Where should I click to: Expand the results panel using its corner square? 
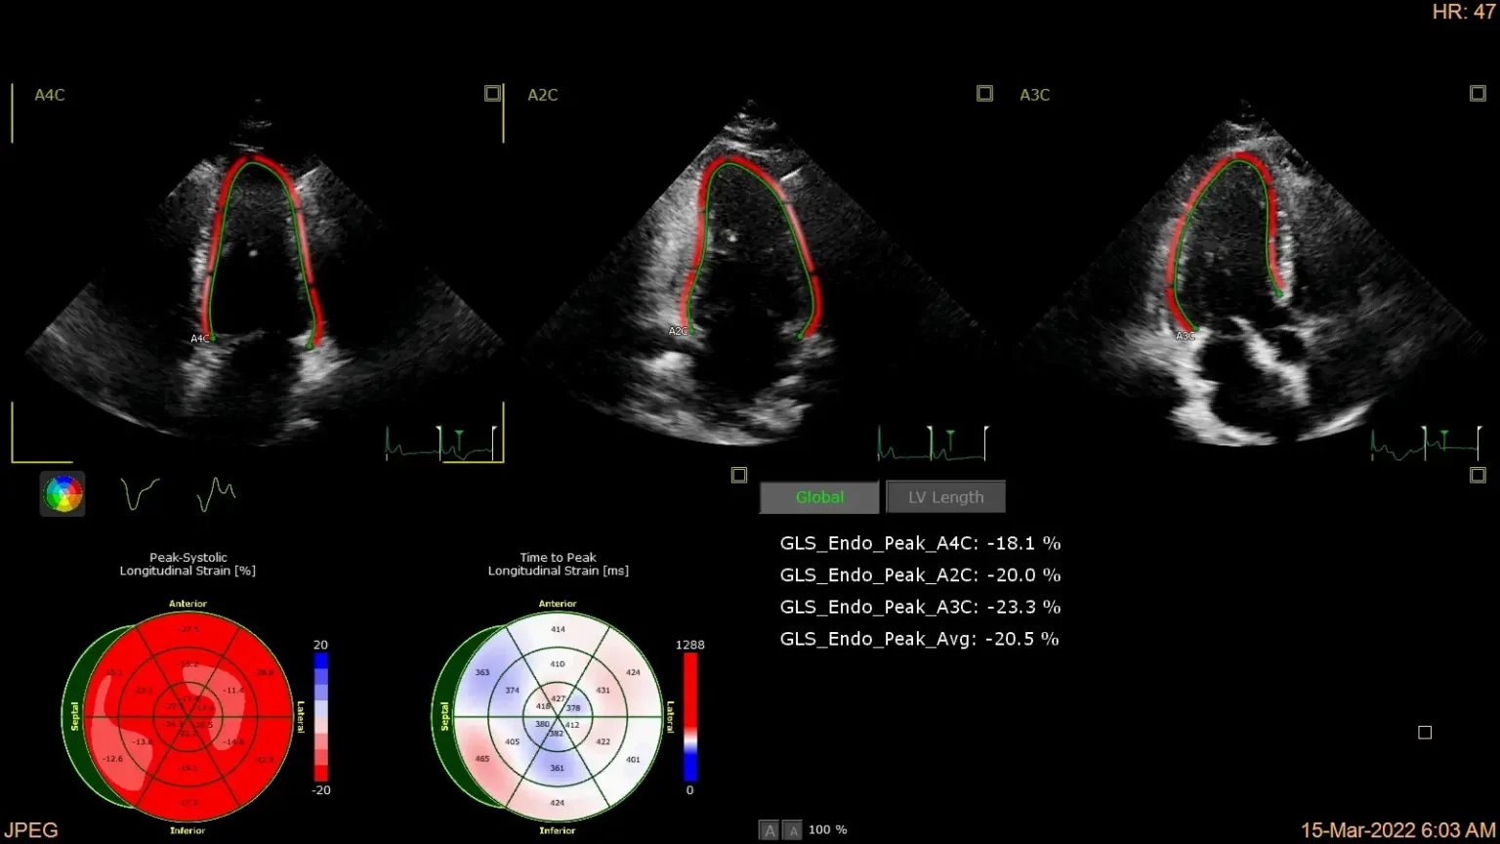coord(1478,475)
